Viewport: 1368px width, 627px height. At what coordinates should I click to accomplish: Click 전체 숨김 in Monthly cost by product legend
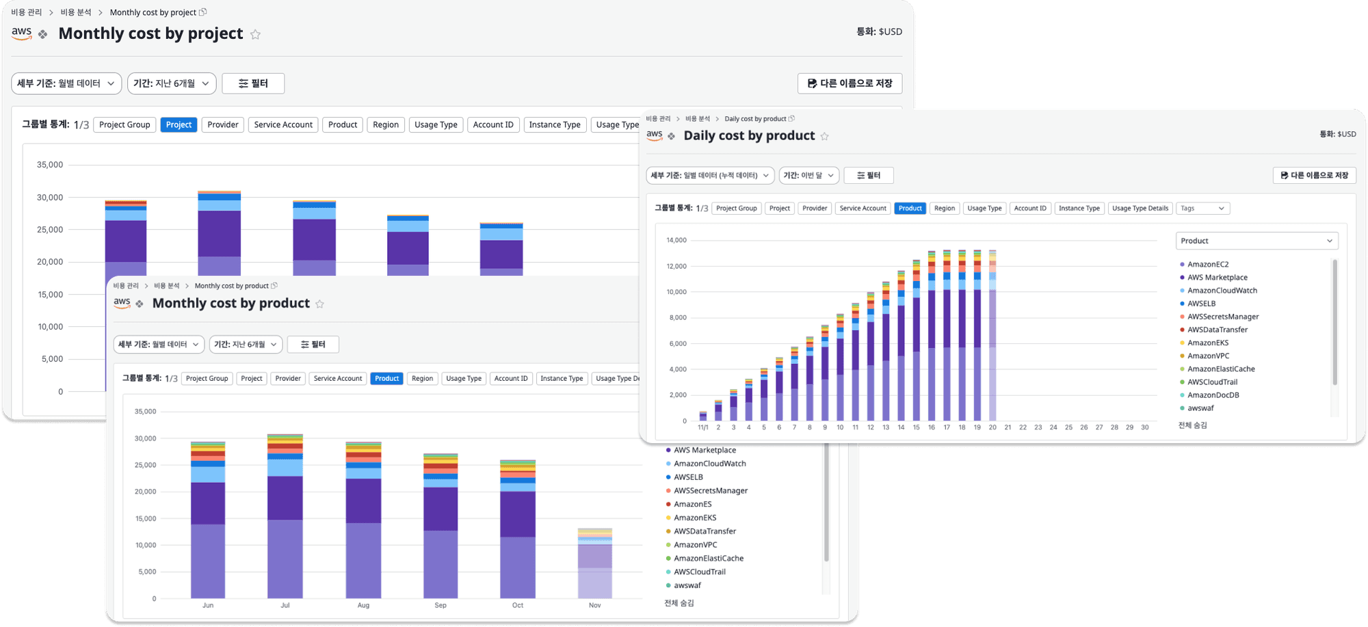coord(679,603)
